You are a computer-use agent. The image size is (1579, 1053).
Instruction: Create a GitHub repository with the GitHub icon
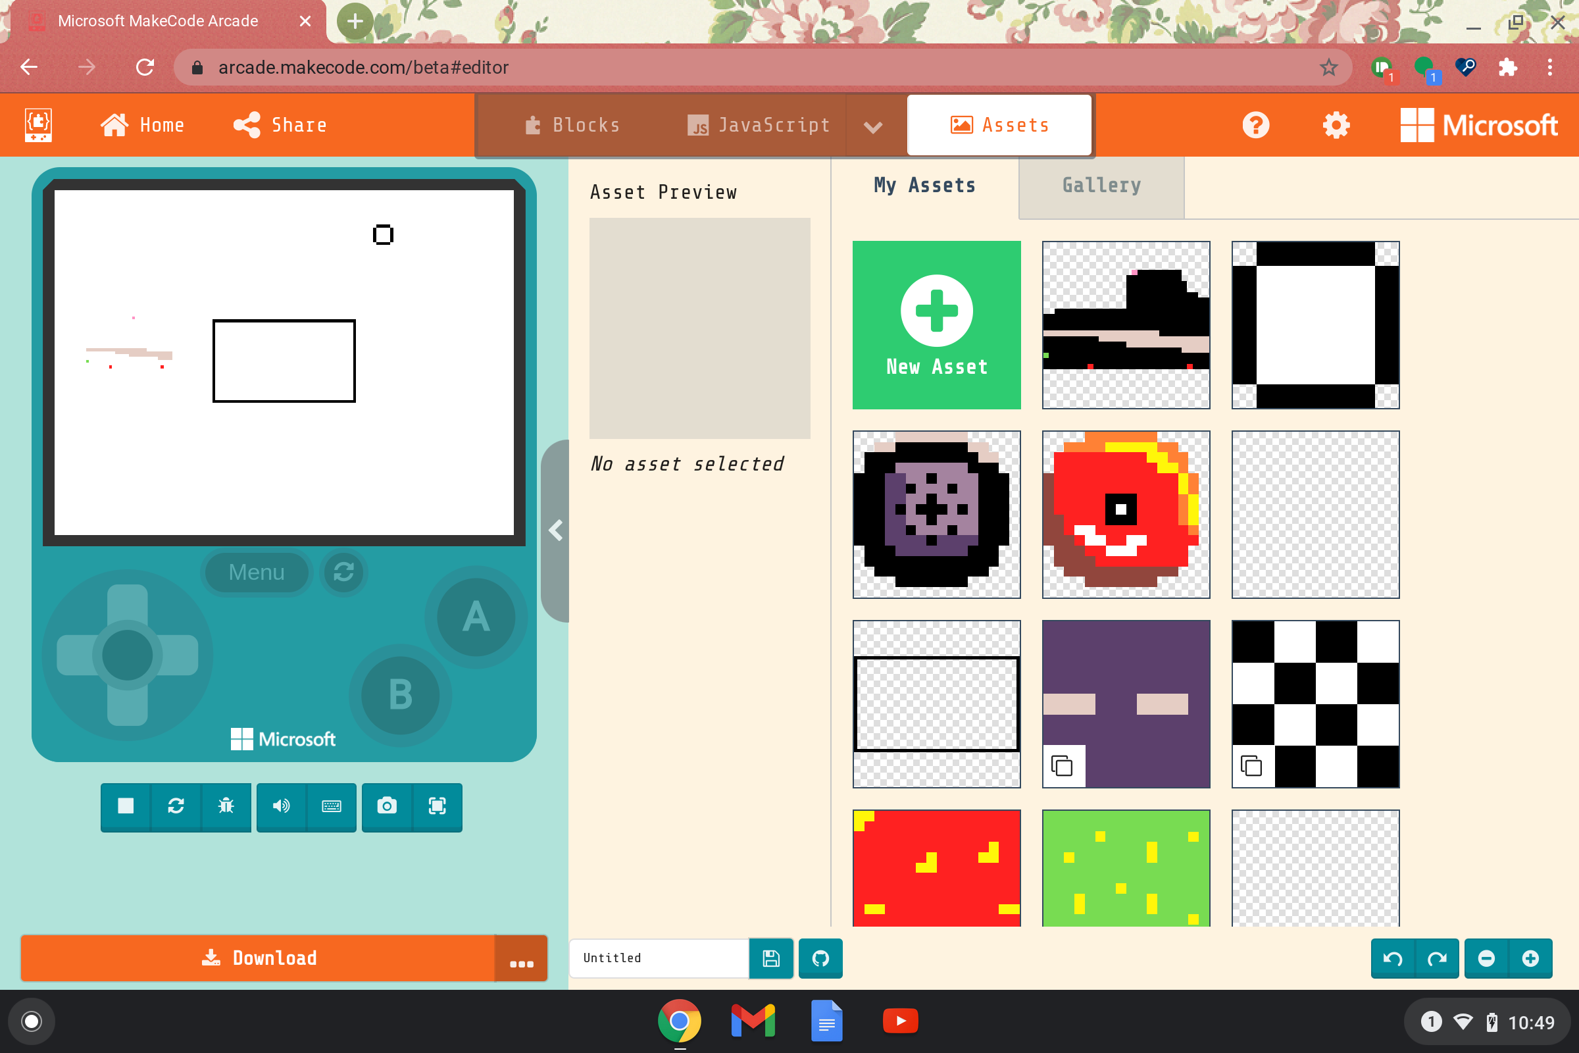[x=820, y=958]
